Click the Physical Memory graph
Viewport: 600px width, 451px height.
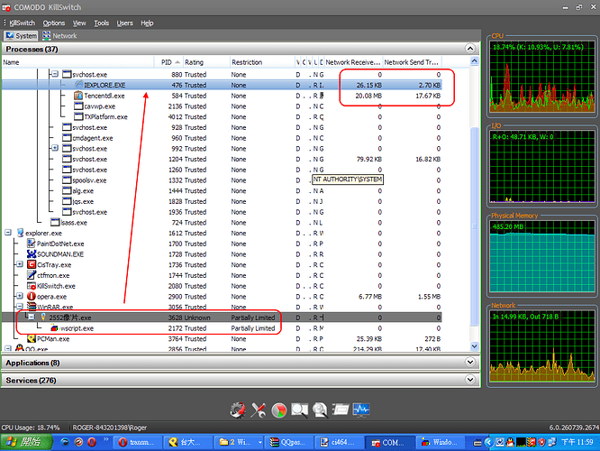tap(542, 256)
